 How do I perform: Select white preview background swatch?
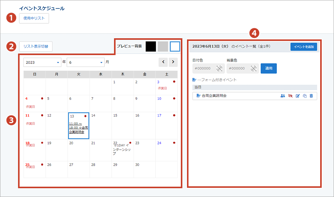pyautogui.click(x=175, y=46)
